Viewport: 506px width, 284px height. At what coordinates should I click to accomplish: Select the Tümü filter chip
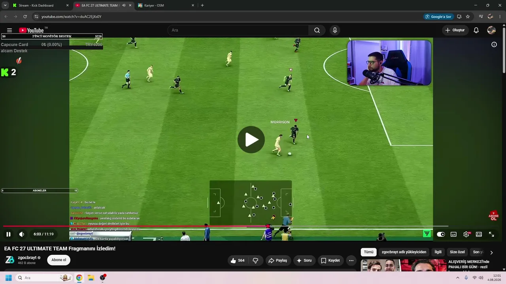click(368, 252)
